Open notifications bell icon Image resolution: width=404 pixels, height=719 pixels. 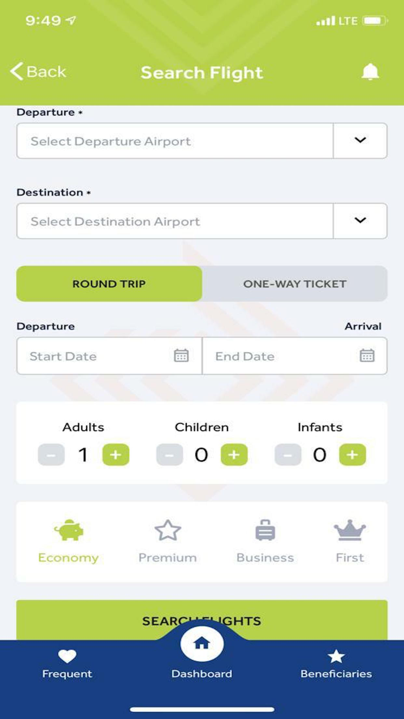370,72
